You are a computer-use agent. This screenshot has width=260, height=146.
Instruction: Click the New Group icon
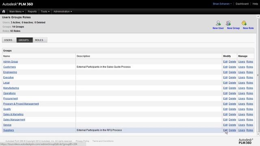[x=228, y=23]
